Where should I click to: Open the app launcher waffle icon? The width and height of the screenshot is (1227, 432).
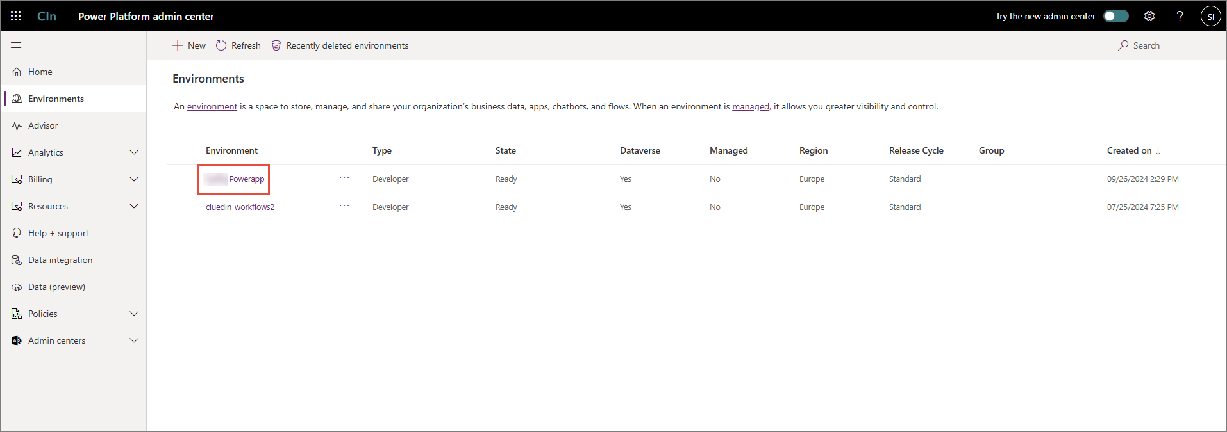[x=16, y=16]
